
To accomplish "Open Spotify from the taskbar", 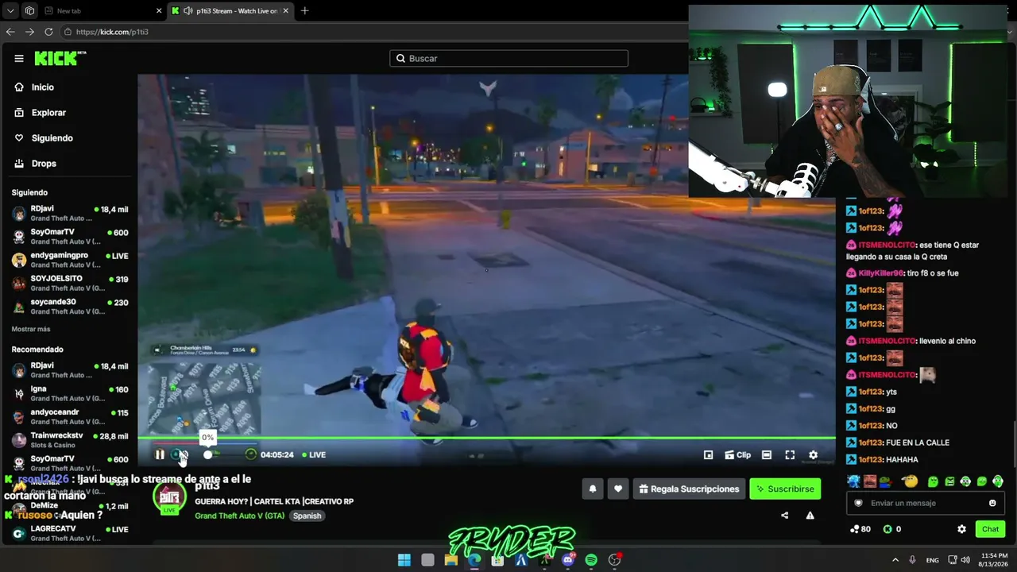I will point(591,560).
